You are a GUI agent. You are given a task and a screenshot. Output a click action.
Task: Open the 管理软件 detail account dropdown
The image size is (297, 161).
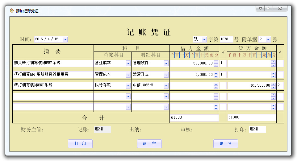click(x=166, y=63)
